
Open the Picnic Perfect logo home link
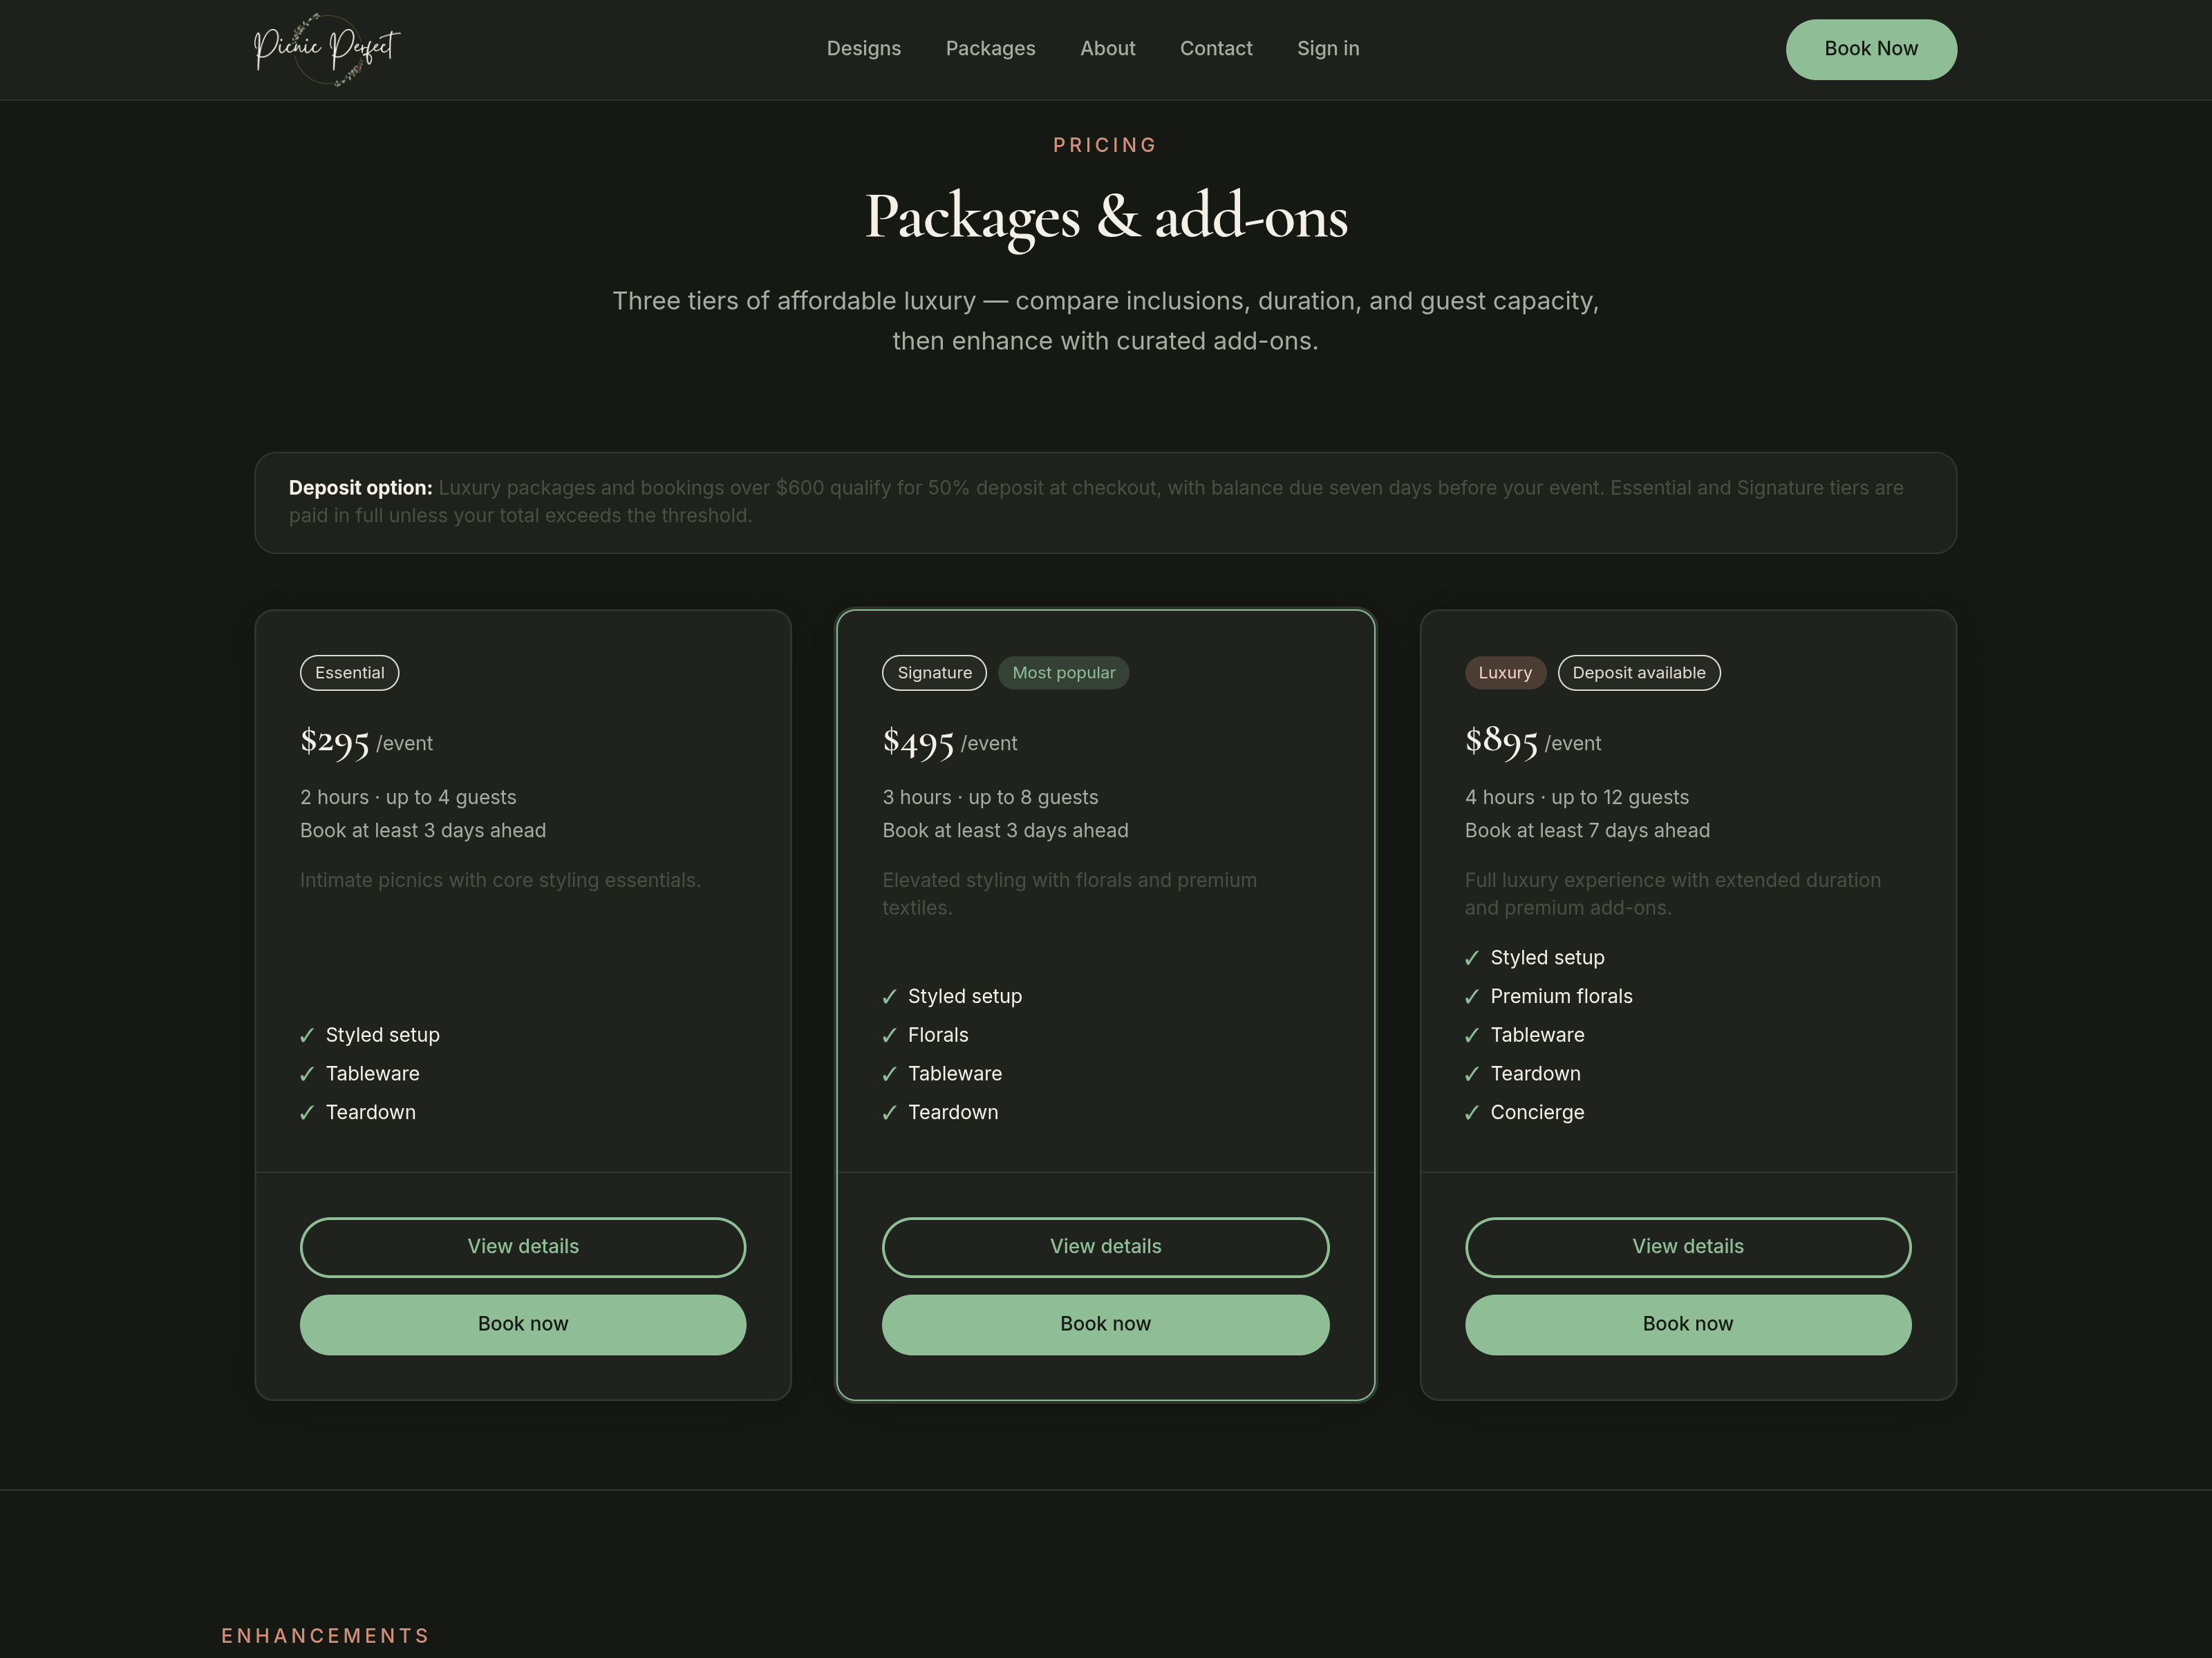pyautogui.click(x=327, y=49)
